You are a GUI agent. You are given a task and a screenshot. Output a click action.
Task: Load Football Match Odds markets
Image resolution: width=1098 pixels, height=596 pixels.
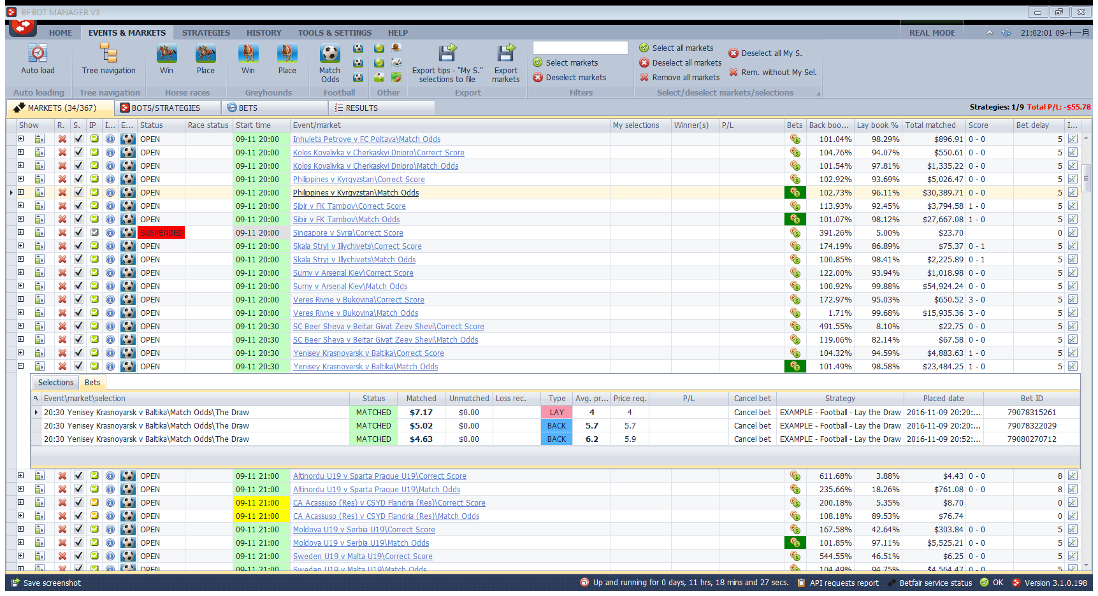click(329, 63)
